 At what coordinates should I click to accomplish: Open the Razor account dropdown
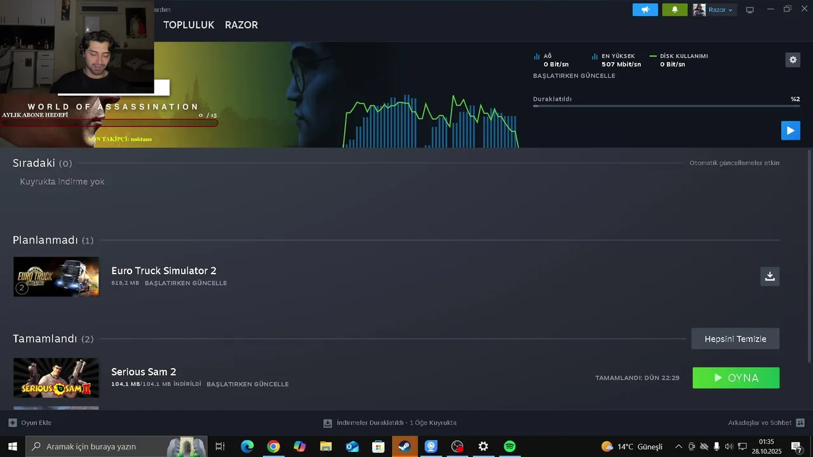[720, 10]
